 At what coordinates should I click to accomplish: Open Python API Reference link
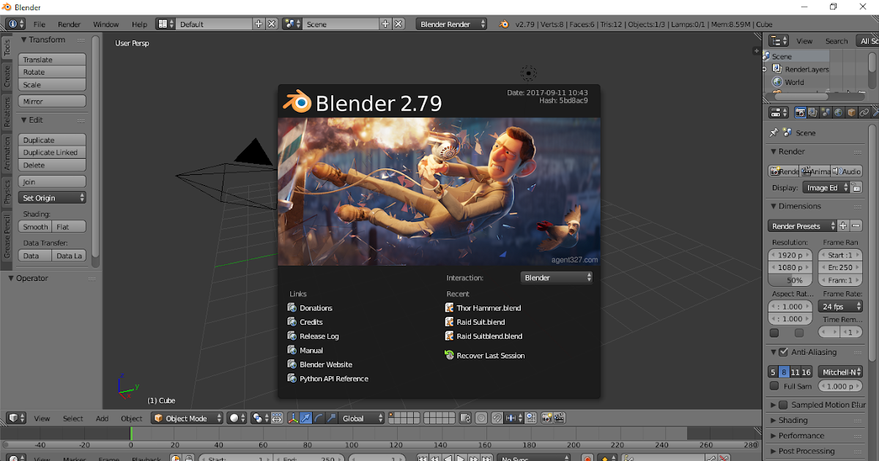pyautogui.click(x=328, y=379)
